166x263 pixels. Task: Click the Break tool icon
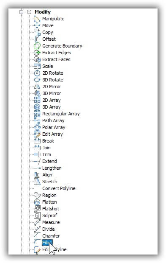click(x=37, y=141)
